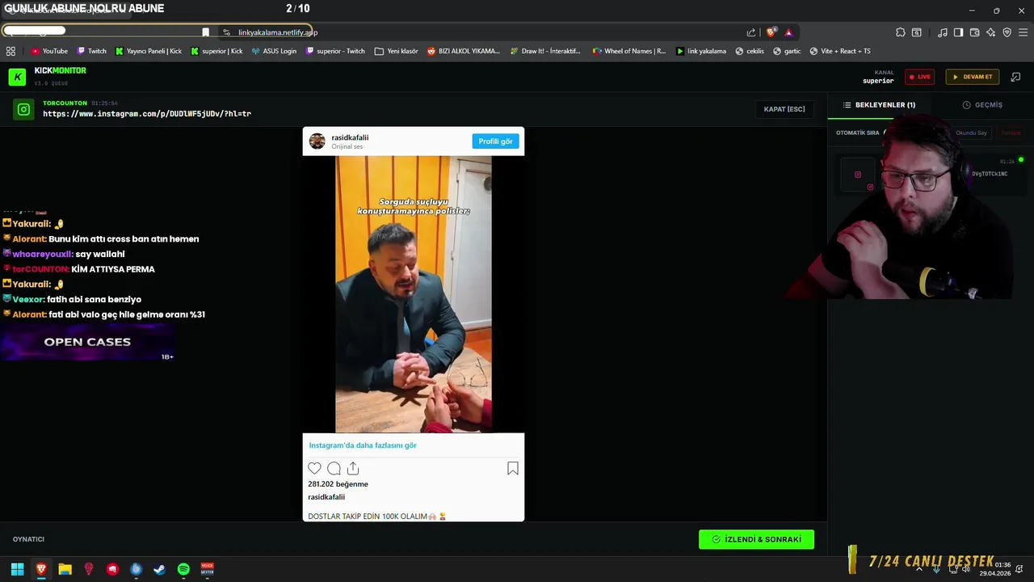Open the superior - Twitch bookmark

[335, 51]
